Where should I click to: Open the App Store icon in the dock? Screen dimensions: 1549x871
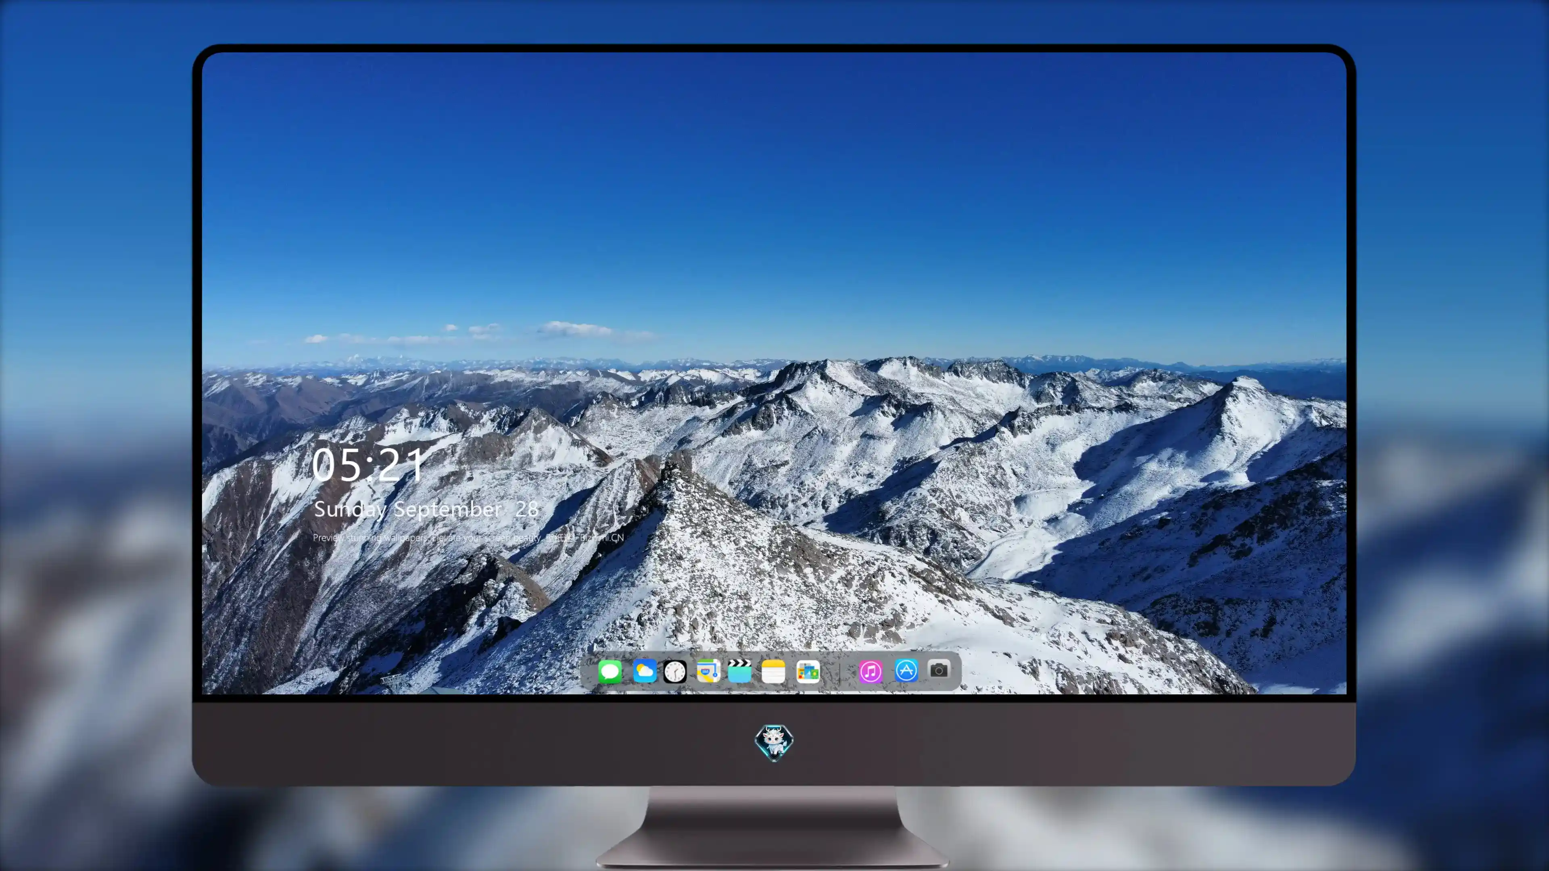tap(906, 670)
